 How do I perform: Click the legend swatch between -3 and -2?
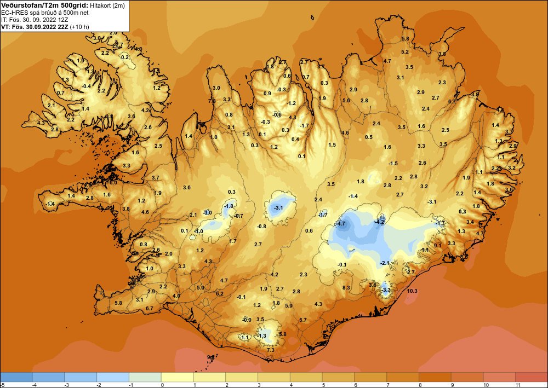pyautogui.click(x=81, y=377)
